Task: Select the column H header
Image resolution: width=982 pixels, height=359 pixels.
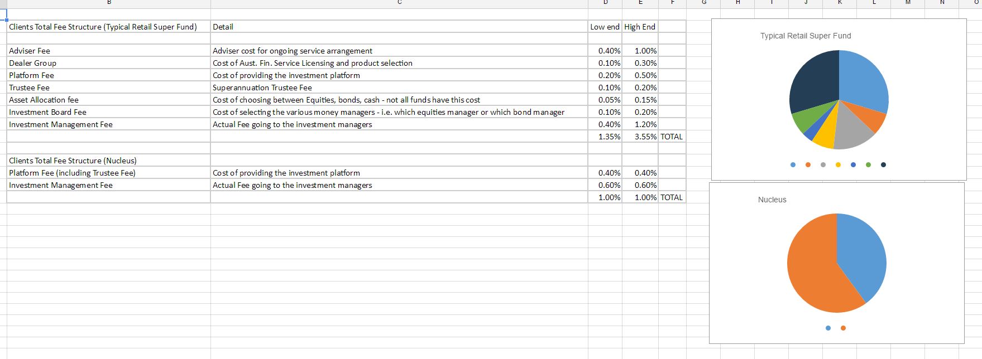Action: (737, 3)
